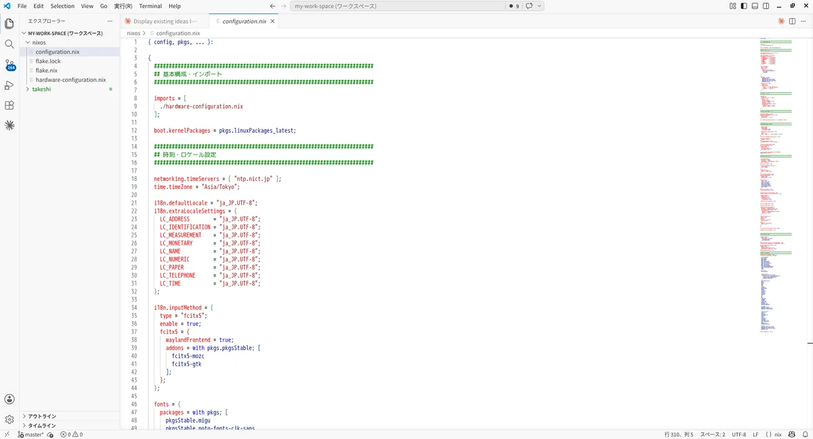813x439 pixels.
Task: Go forward with the right arrow
Action: click(x=284, y=6)
